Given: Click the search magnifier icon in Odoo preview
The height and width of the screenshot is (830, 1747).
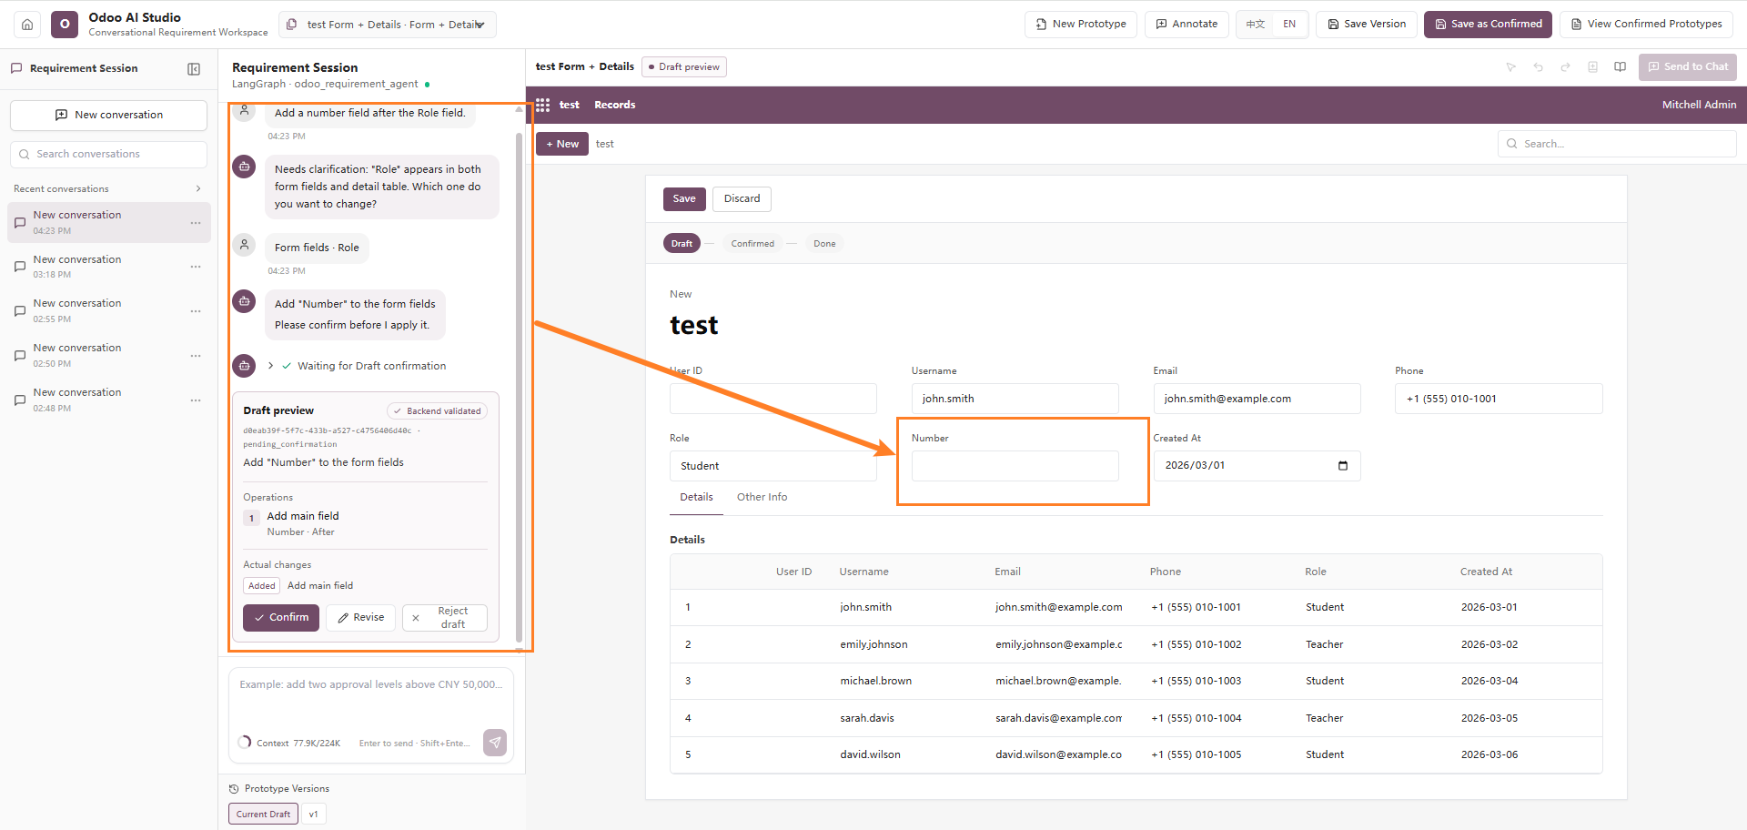Looking at the screenshot, I should 1512,144.
